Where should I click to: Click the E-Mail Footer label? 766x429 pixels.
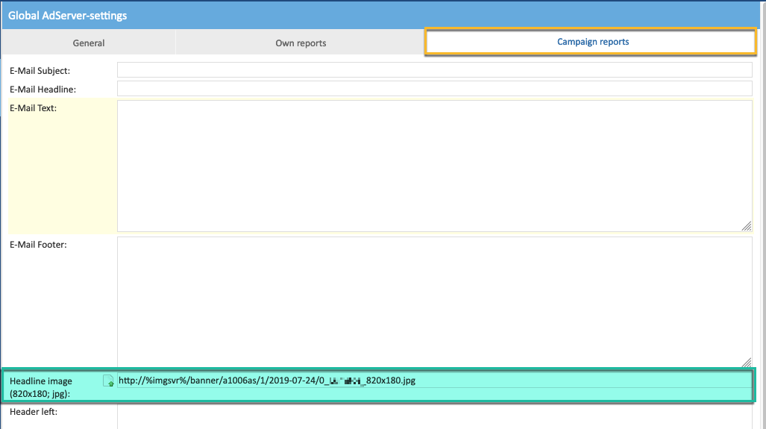38,244
